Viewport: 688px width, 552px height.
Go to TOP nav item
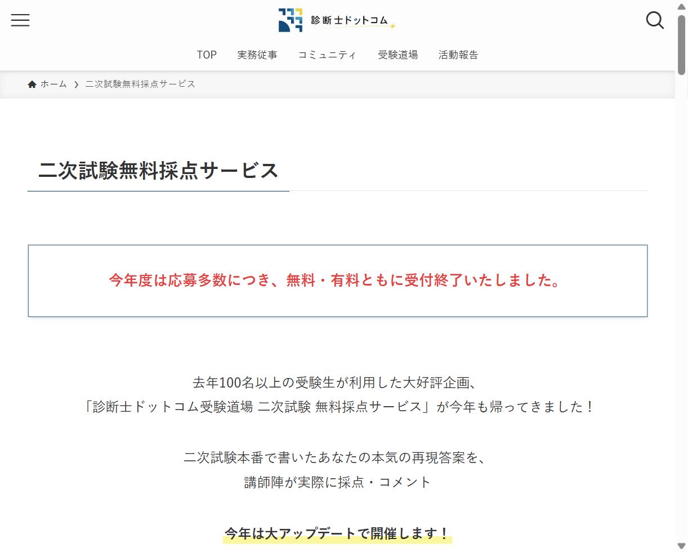[207, 55]
